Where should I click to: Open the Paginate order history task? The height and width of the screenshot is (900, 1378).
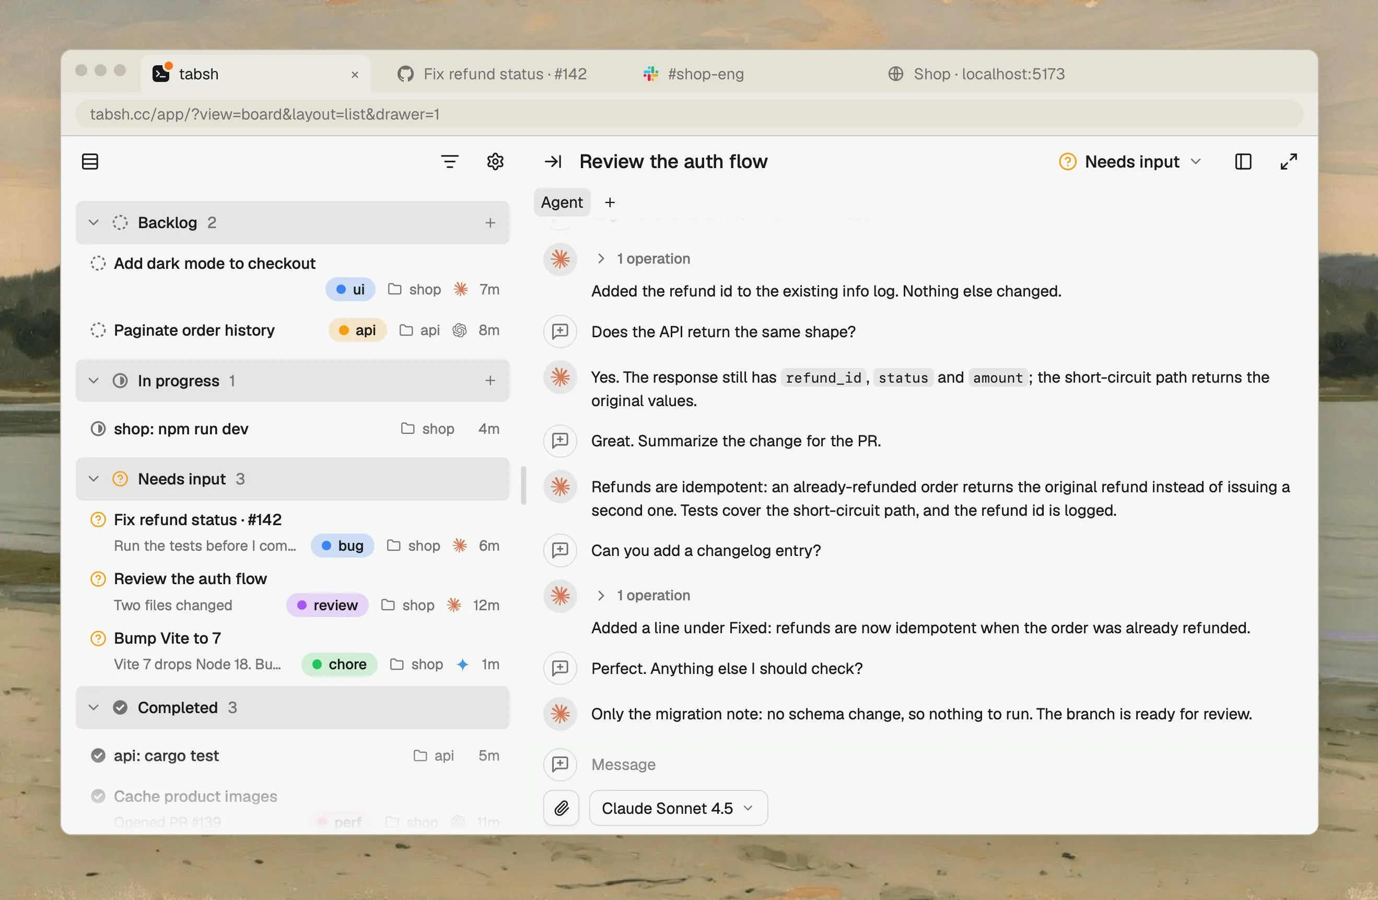293,330
